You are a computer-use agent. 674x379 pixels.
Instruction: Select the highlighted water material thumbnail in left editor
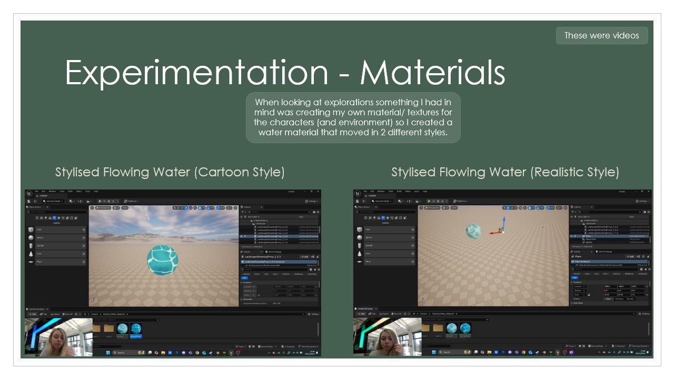point(136,330)
